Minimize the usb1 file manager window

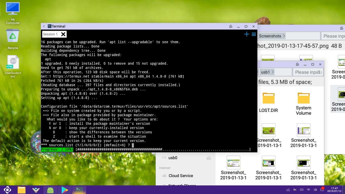(305, 64)
